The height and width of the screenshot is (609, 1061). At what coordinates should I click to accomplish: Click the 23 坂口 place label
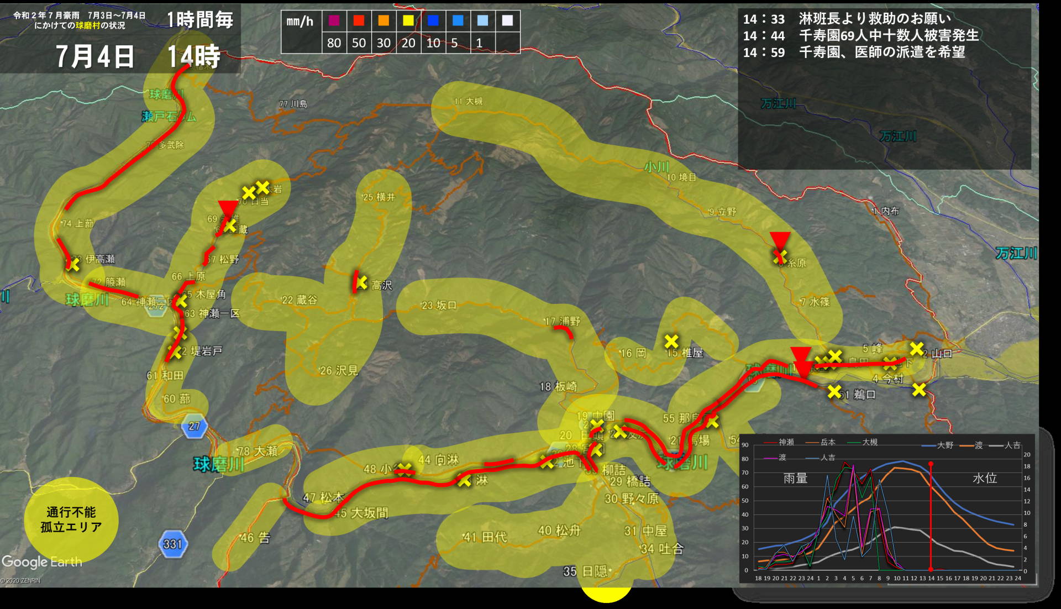click(x=439, y=305)
